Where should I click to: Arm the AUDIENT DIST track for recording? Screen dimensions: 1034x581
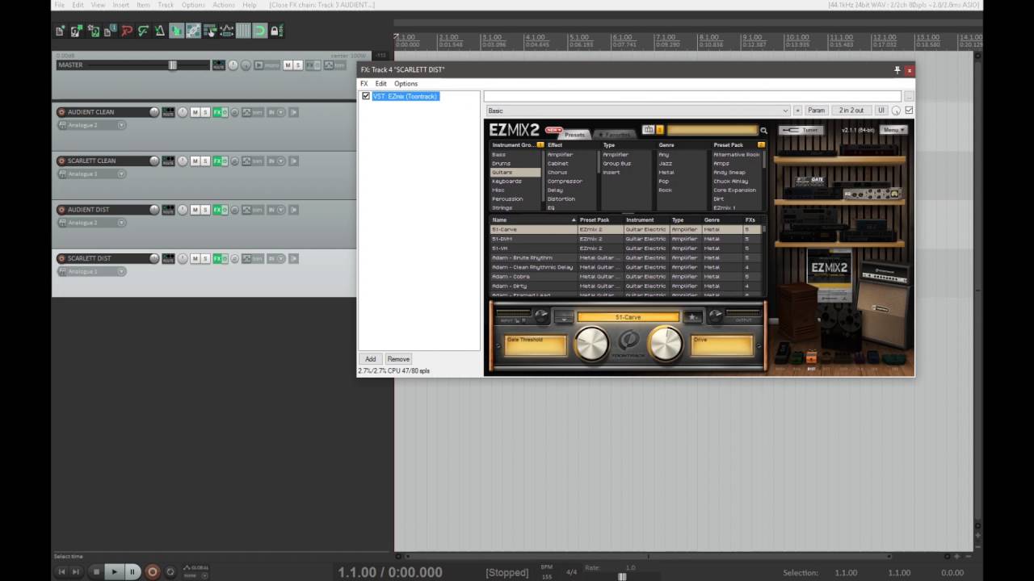click(61, 210)
